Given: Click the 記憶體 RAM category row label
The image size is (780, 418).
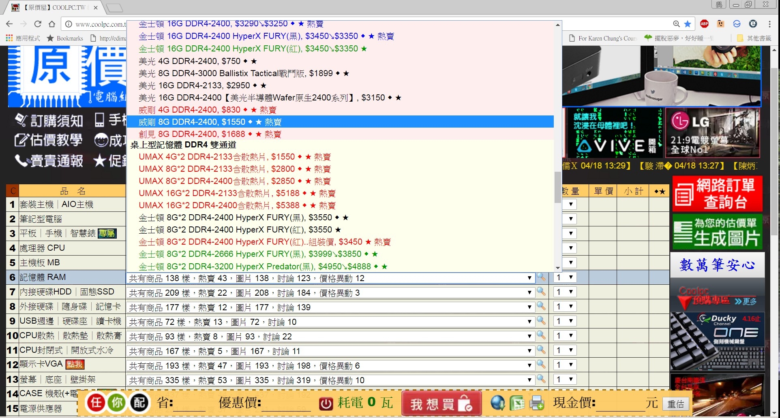Looking at the screenshot, I should coord(43,277).
